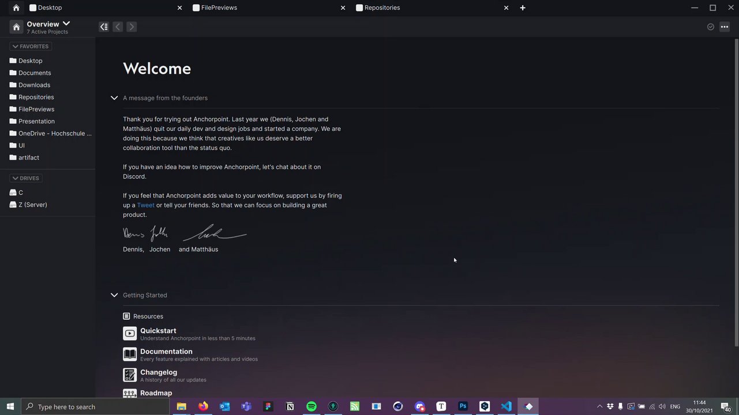This screenshot has height=415, width=739.
Task: Open Outlook from the taskbar
Action: tap(225, 406)
